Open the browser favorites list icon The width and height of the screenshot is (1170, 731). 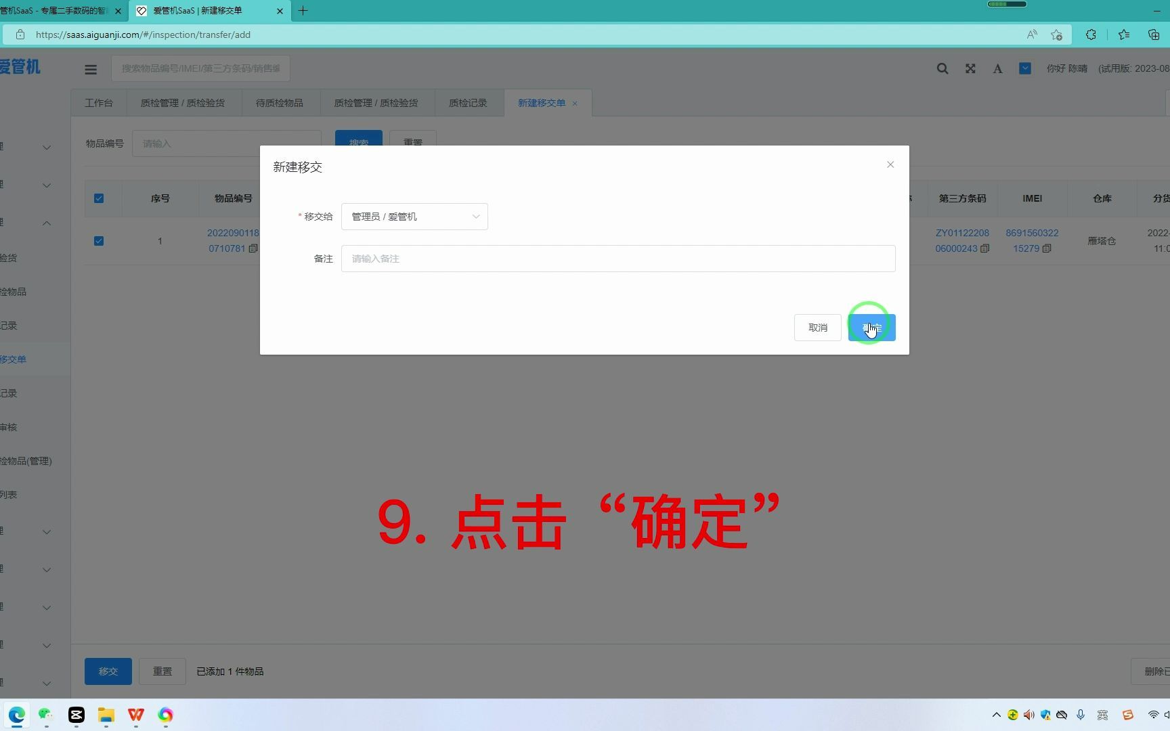point(1124,35)
